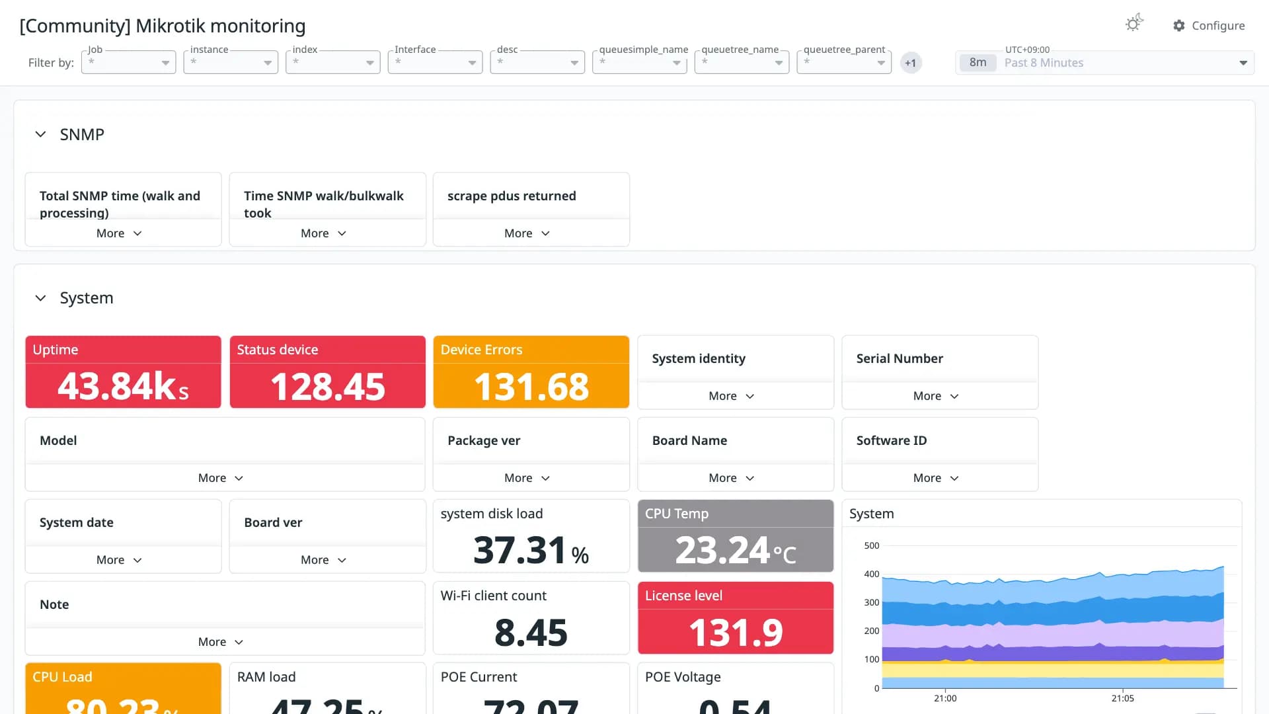1269x714 pixels.
Task: Expand More under Total SNMP time
Action: 119,233
